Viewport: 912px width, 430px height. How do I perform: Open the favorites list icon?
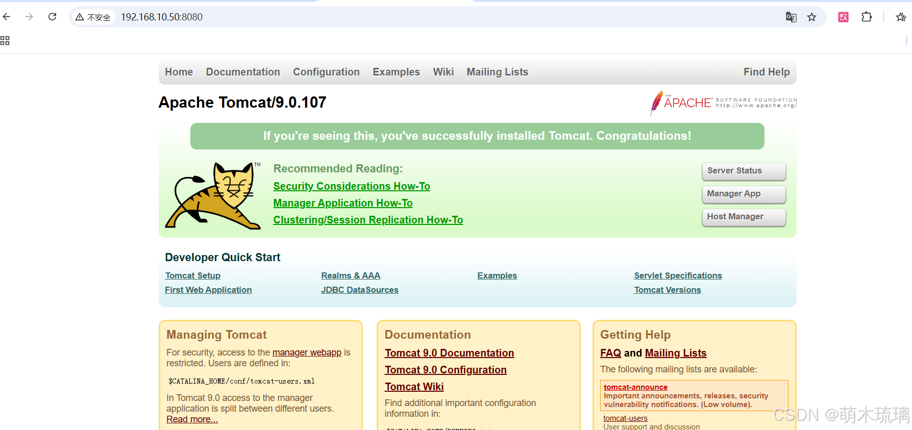point(901,17)
